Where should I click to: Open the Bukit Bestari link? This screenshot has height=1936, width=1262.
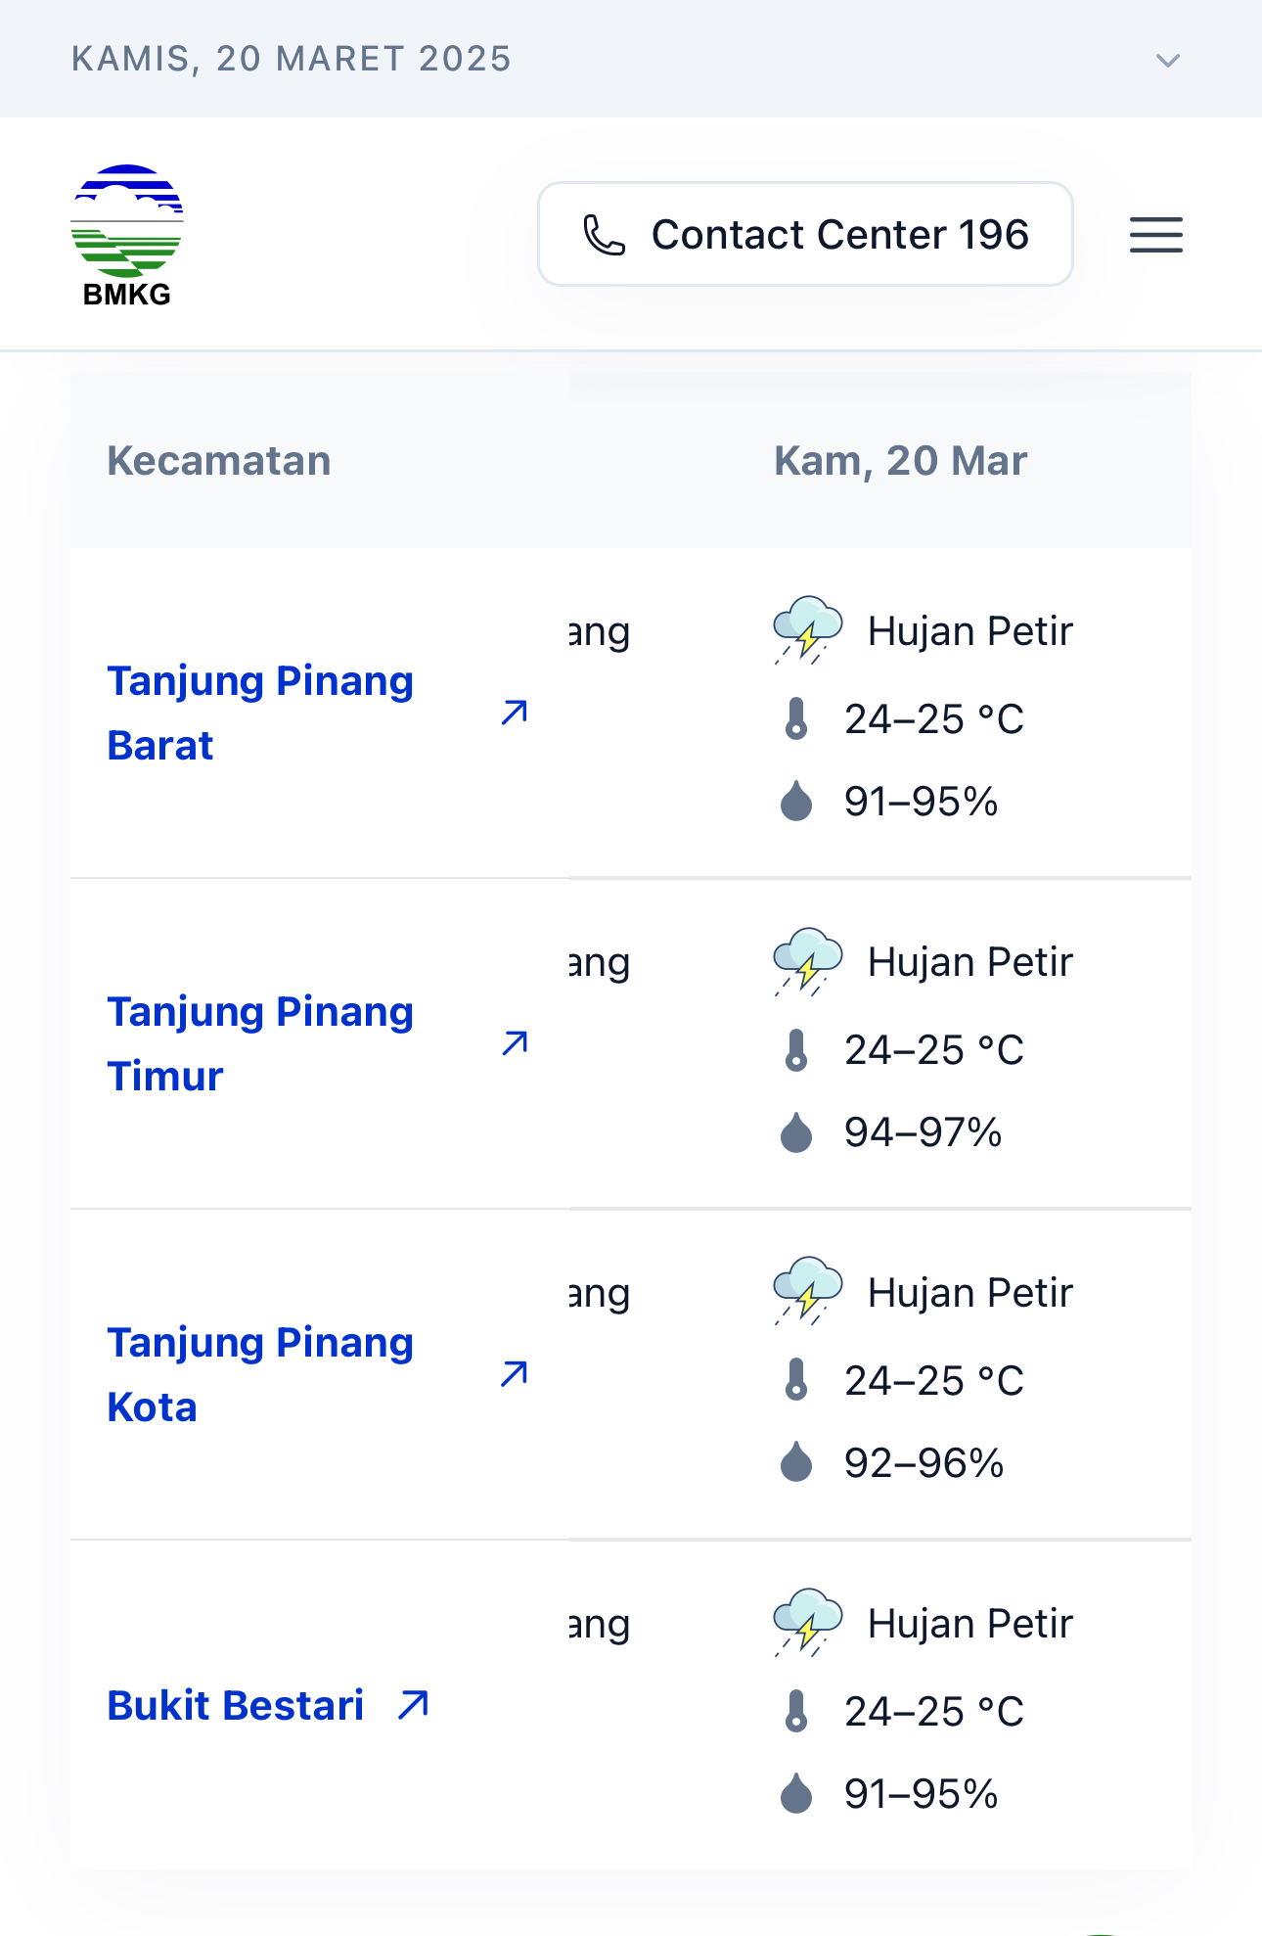[x=236, y=1705]
